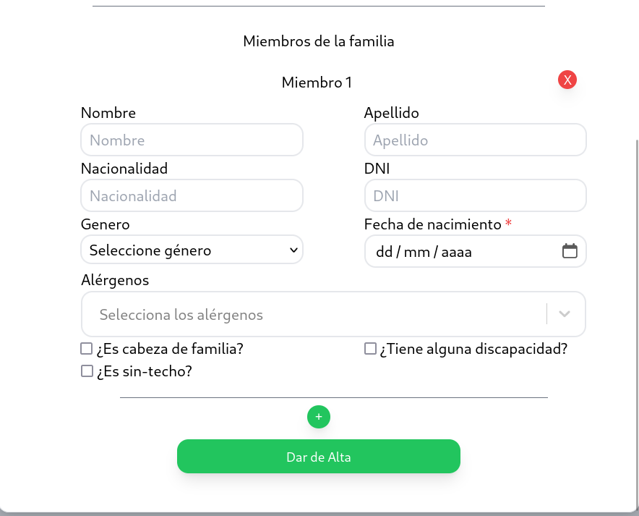The width and height of the screenshot is (639, 516).
Task: Select the month part of birth date
Action: click(x=416, y=252)
